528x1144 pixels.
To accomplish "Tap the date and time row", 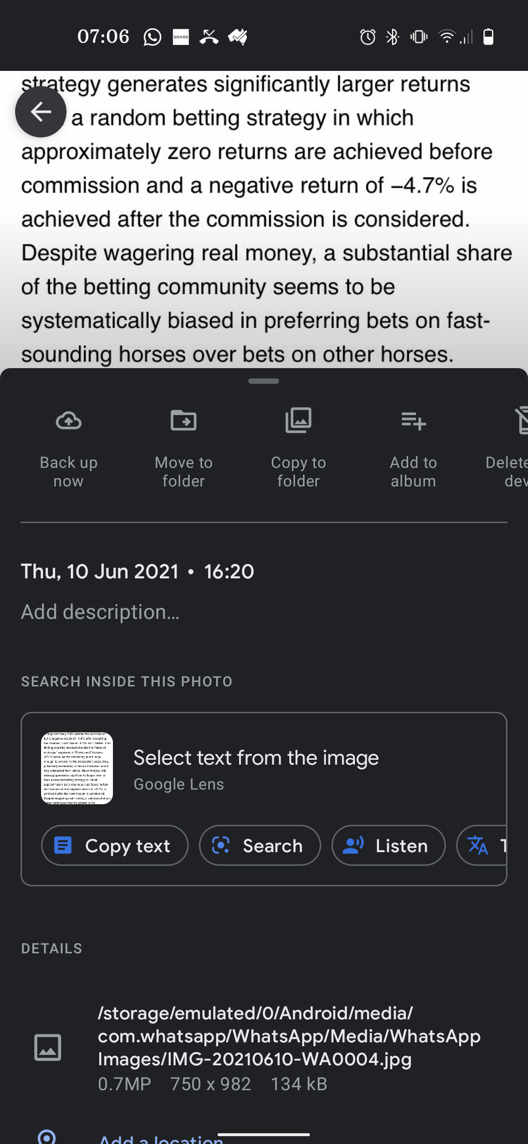I will pos(137,572).
